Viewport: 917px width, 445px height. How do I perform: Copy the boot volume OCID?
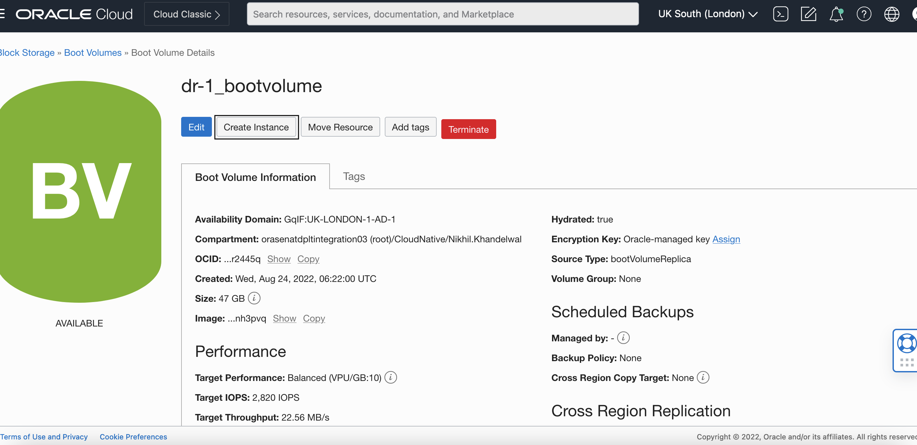[308, 259]
